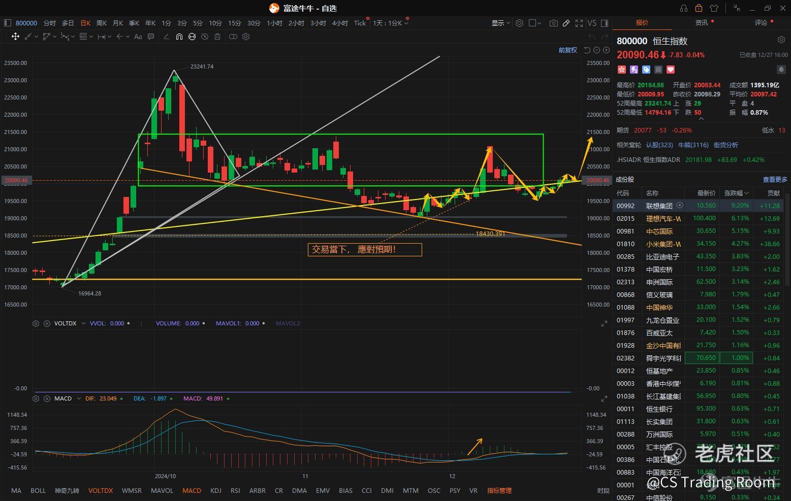This screenshot has height=501, width=791.
Task: Click the VS compare button
Action: 592,23
